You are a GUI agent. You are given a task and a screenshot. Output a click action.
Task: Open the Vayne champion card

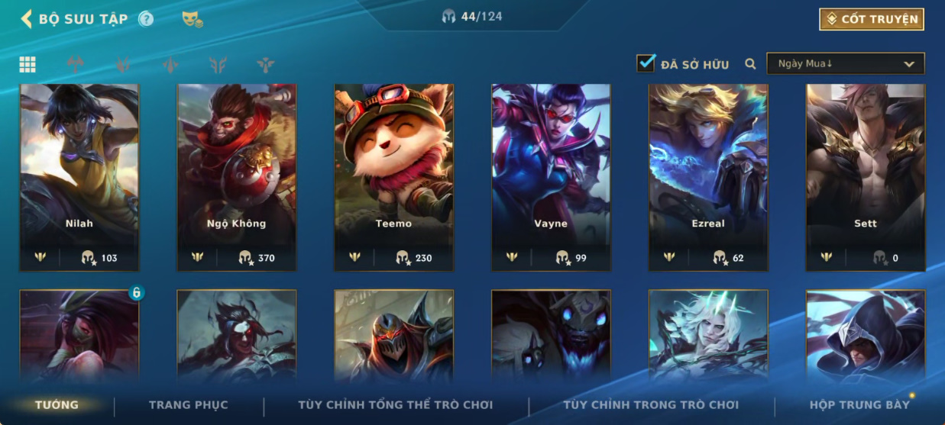tap(551, 177)
